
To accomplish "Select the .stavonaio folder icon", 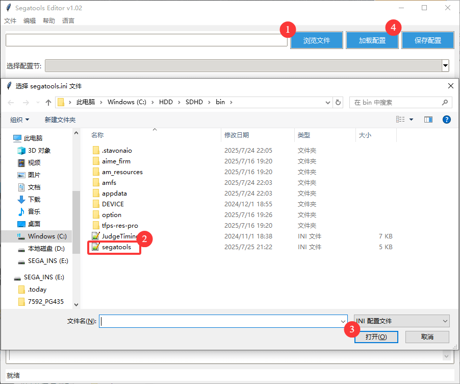I will pos(96,151).
